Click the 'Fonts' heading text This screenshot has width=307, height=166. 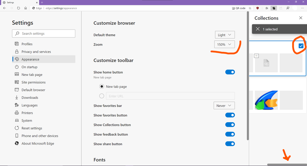pyautogui.click(x=100, y=160)
